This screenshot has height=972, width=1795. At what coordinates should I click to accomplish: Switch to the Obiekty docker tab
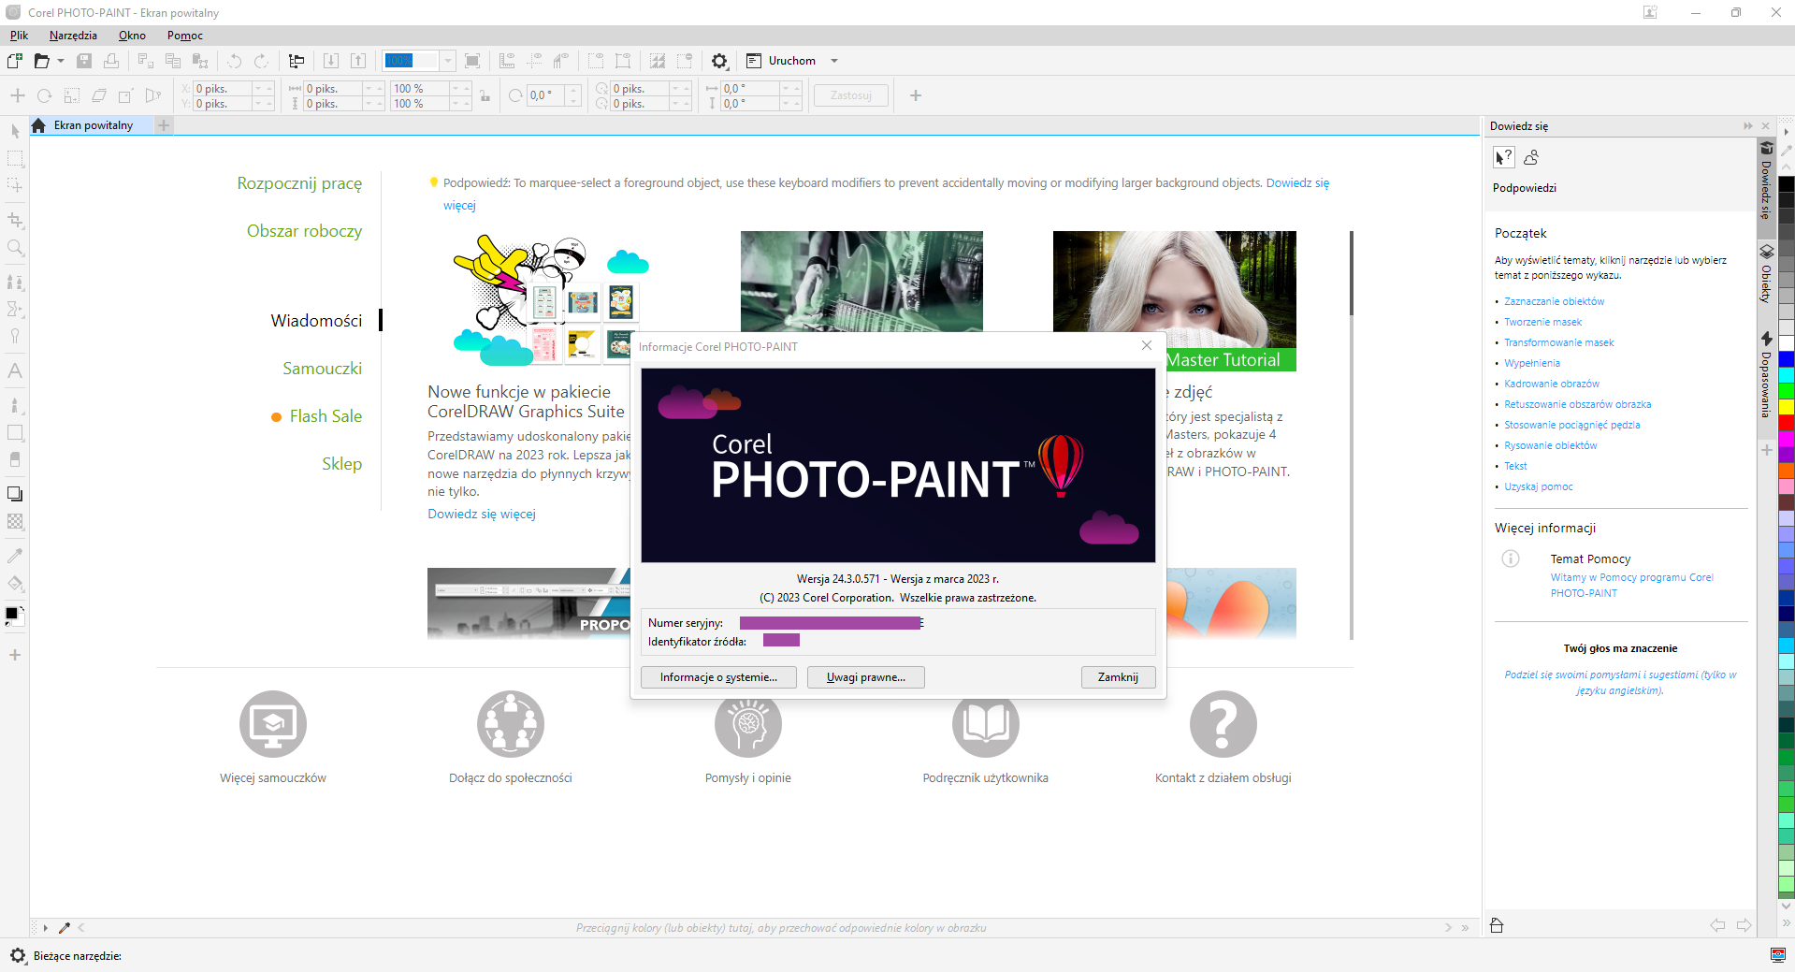point(1766,274)
